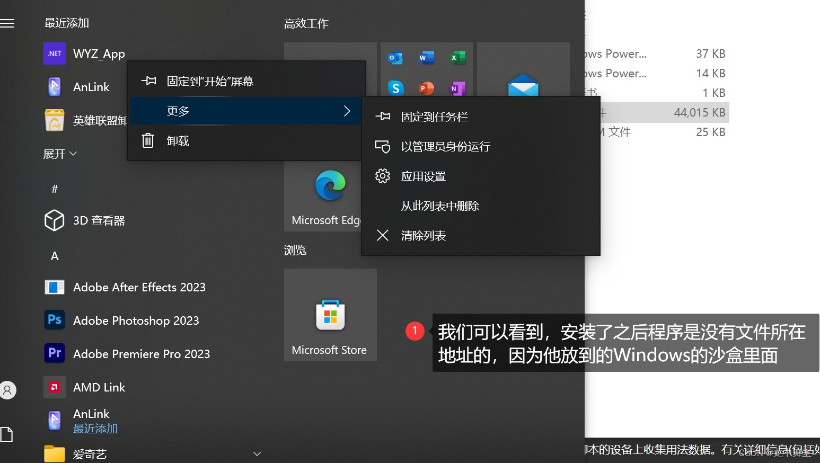Open WYZ_App .NET icon
This screenshot has width=820, height=463.
tap(55, 54)
